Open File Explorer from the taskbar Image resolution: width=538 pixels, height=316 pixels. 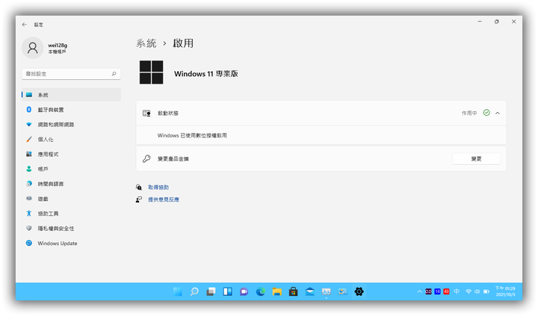(x=277, y=291)
